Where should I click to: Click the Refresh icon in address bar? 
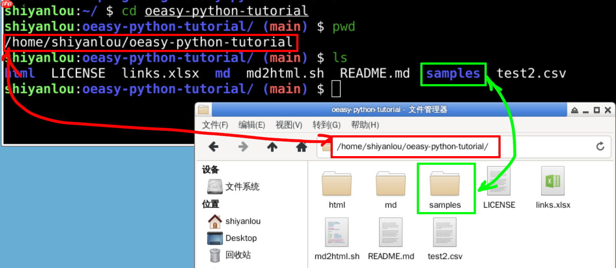[x=600, y=147]
